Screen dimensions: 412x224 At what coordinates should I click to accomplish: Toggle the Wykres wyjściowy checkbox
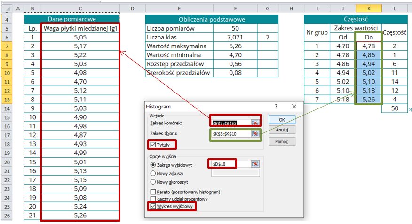pos(153,206)
